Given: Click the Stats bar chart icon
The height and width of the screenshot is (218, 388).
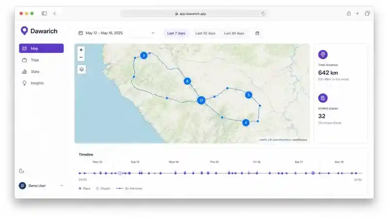Looking at the screenshot, I should point(24,72).
